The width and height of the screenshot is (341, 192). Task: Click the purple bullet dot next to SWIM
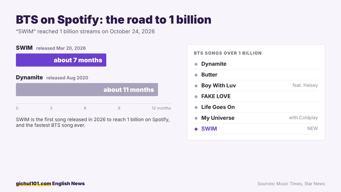(196, 129)
